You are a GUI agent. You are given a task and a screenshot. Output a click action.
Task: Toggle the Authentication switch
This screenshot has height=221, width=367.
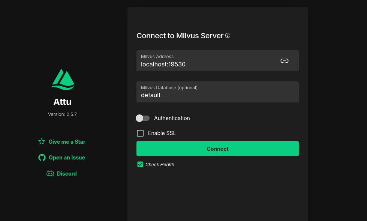pos(142,118)
